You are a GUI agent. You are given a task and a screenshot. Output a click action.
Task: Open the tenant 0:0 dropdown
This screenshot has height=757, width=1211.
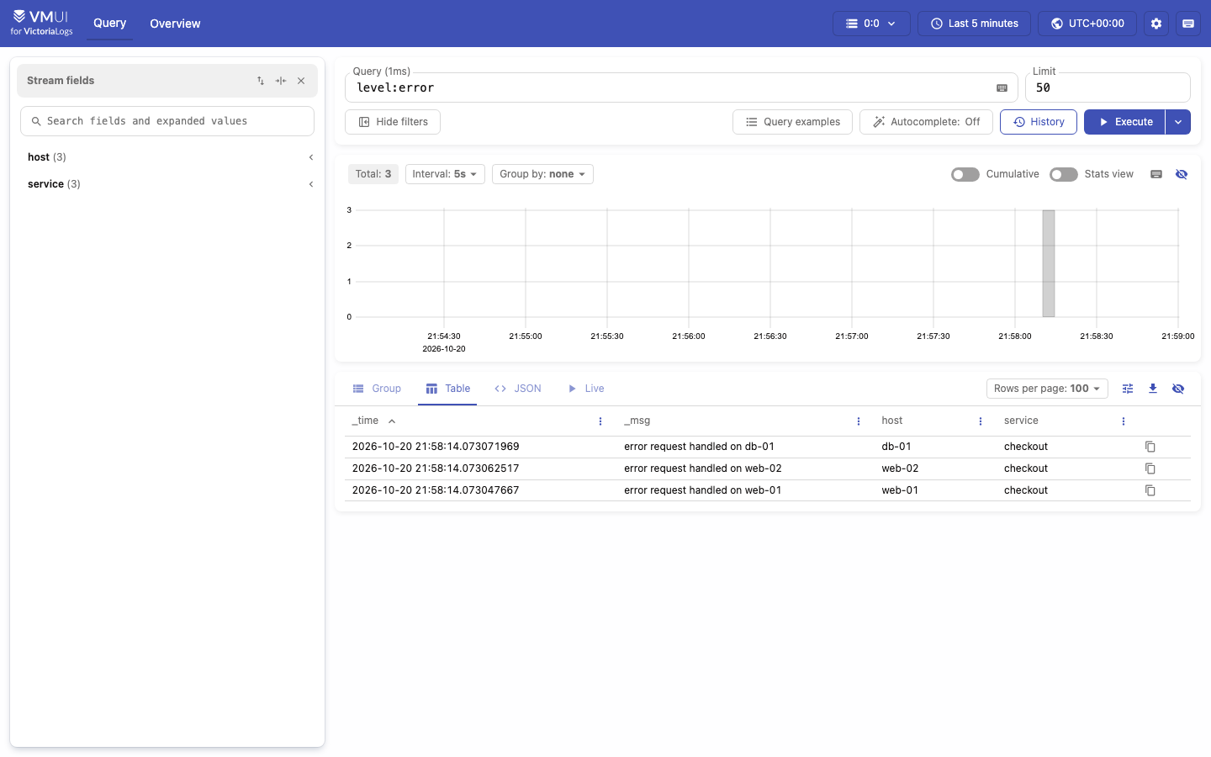point(871,24)
